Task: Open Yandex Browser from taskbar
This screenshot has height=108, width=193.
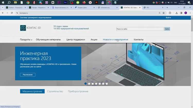Action: pos(90,2)
